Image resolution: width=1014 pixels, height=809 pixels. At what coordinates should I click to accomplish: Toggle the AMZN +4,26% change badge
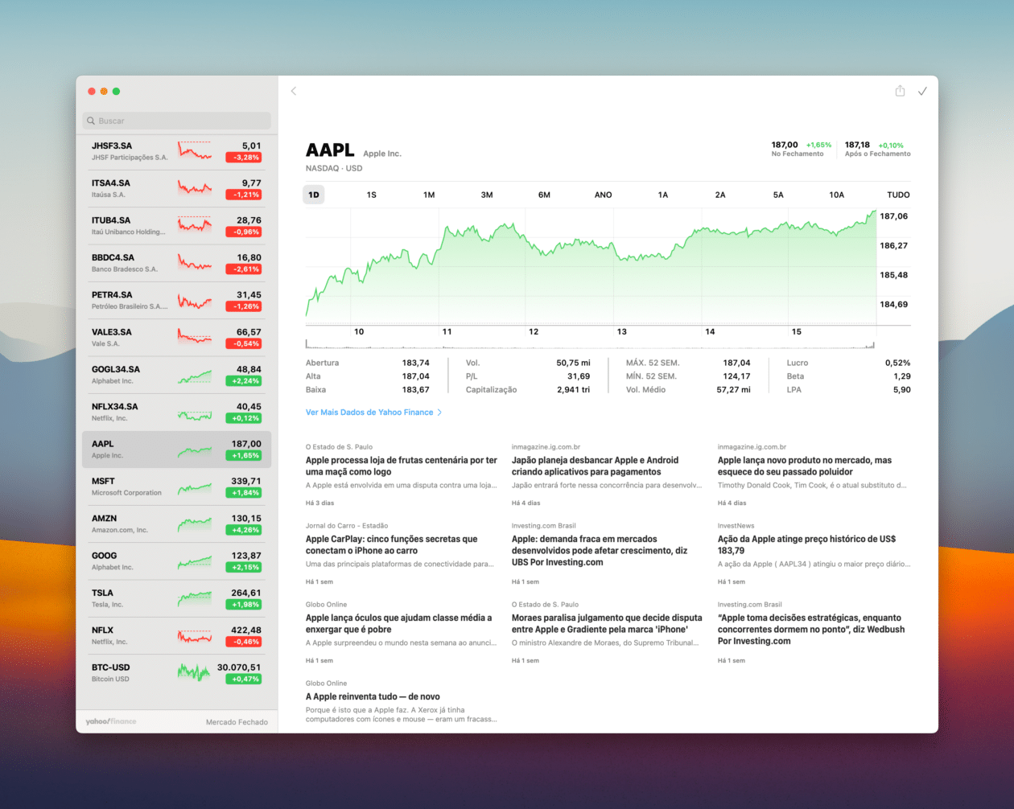pyautogui.click(x=243, y=530)
